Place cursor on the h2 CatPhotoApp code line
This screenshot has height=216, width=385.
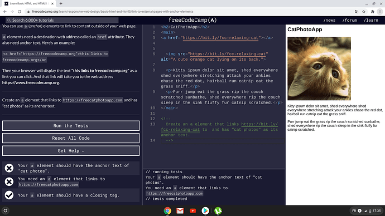coord(185,27)
